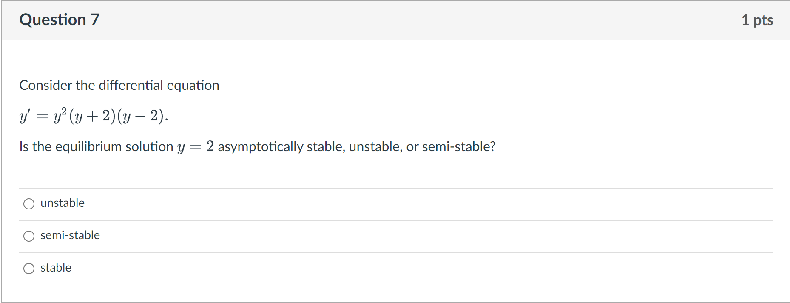Select the stable radio button

[x=28, y=268]
